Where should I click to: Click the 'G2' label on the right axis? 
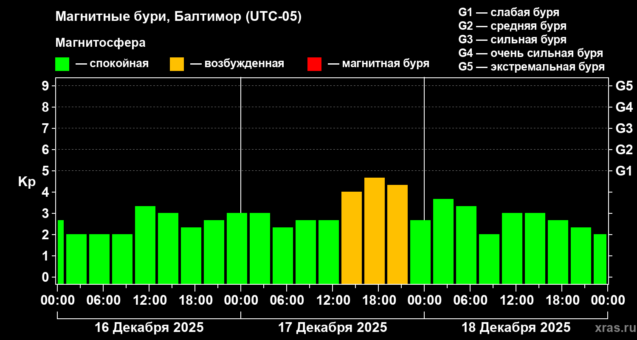click(624, 150)
